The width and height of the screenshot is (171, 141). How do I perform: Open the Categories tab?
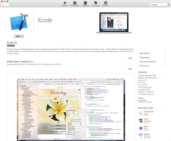click(x=85, y=4)
